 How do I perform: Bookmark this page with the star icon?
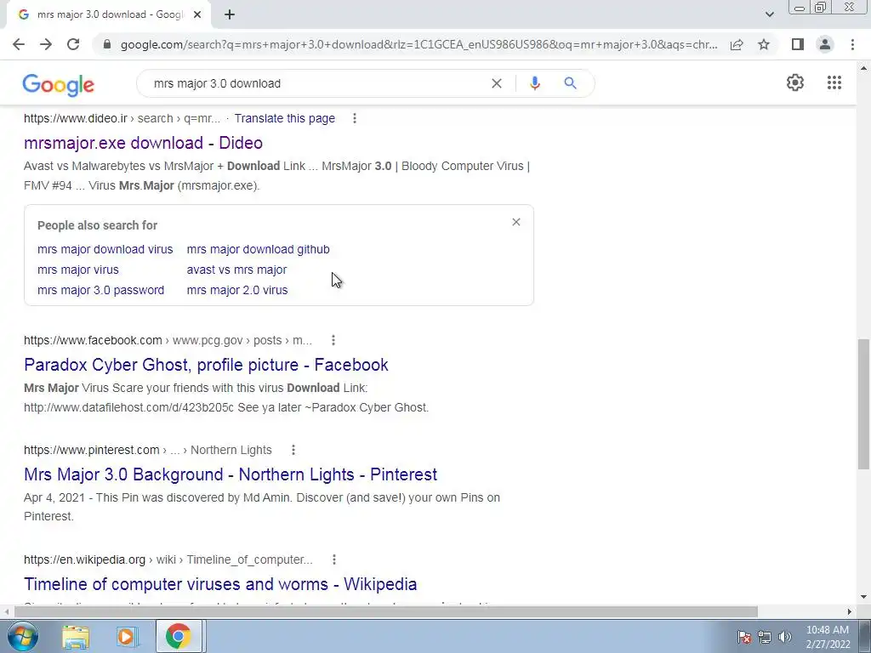pyautogui.click(x=764, y=44)
